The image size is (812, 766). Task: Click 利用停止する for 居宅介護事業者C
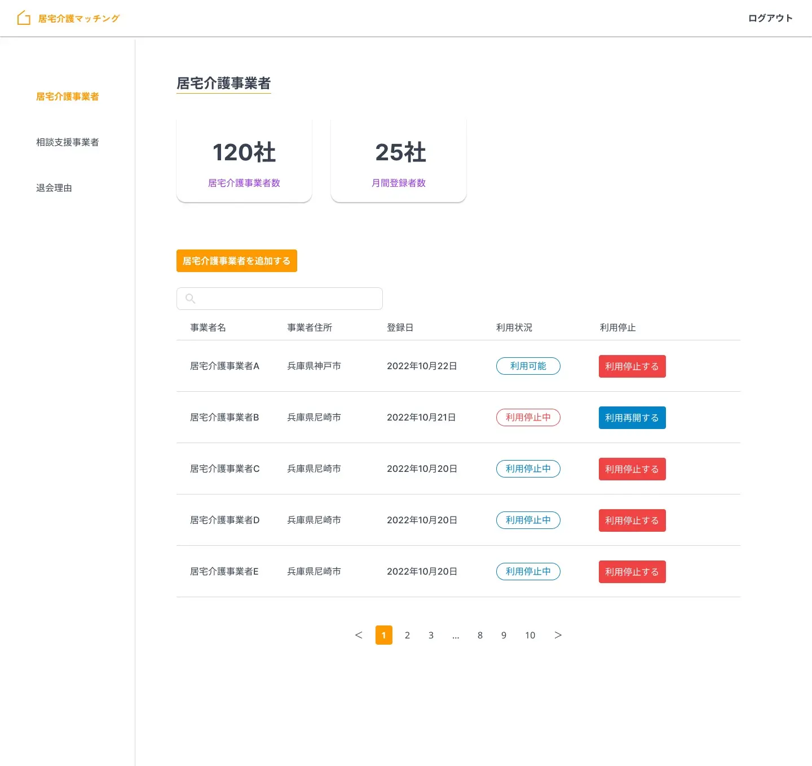632,469
